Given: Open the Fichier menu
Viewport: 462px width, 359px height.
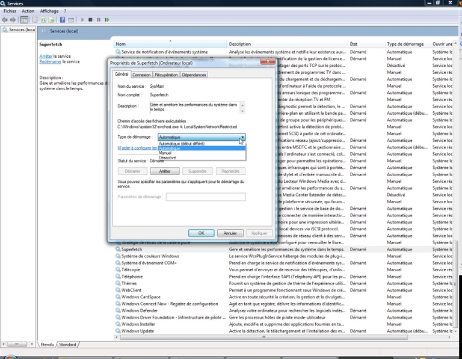Looking at the screenshot, I should coord(10,11).
